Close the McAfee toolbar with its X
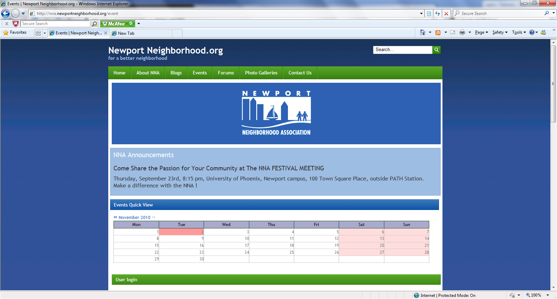The image size is (557, 299). coord(7,24)
